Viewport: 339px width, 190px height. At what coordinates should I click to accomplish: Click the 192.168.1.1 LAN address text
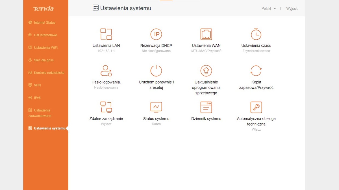(x=106, y=51)
